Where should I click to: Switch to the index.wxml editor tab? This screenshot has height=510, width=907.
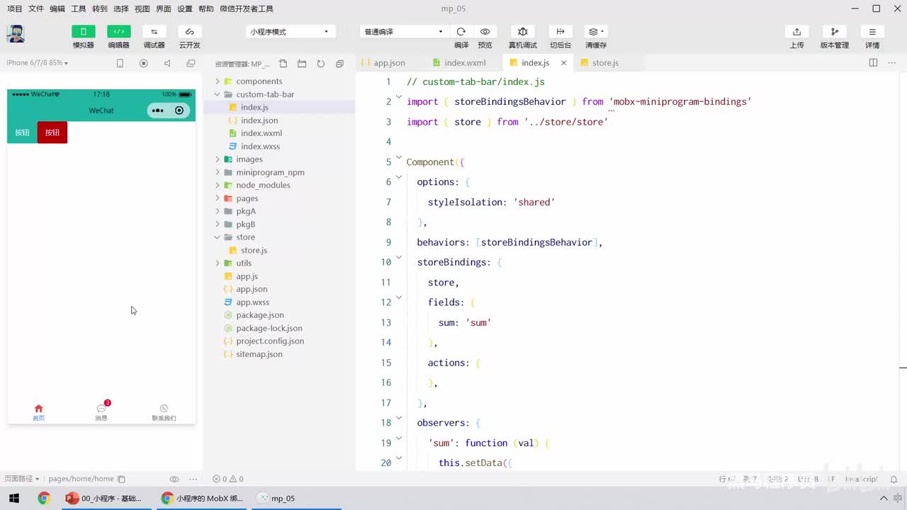tap(465, 63)
